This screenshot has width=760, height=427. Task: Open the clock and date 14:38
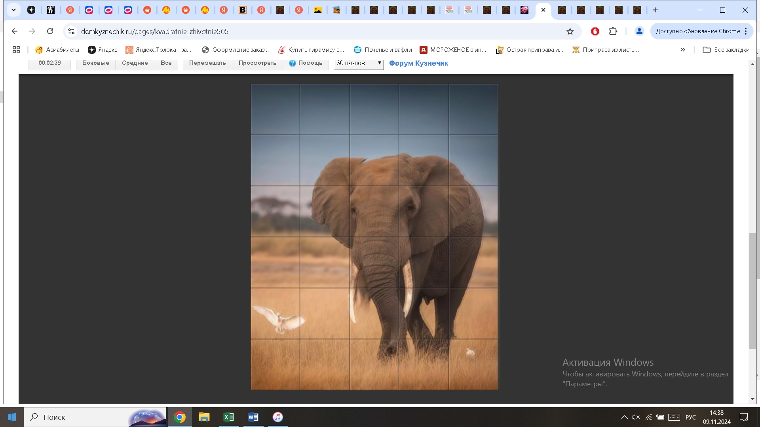pyautogui.click(x=717, y=417)
